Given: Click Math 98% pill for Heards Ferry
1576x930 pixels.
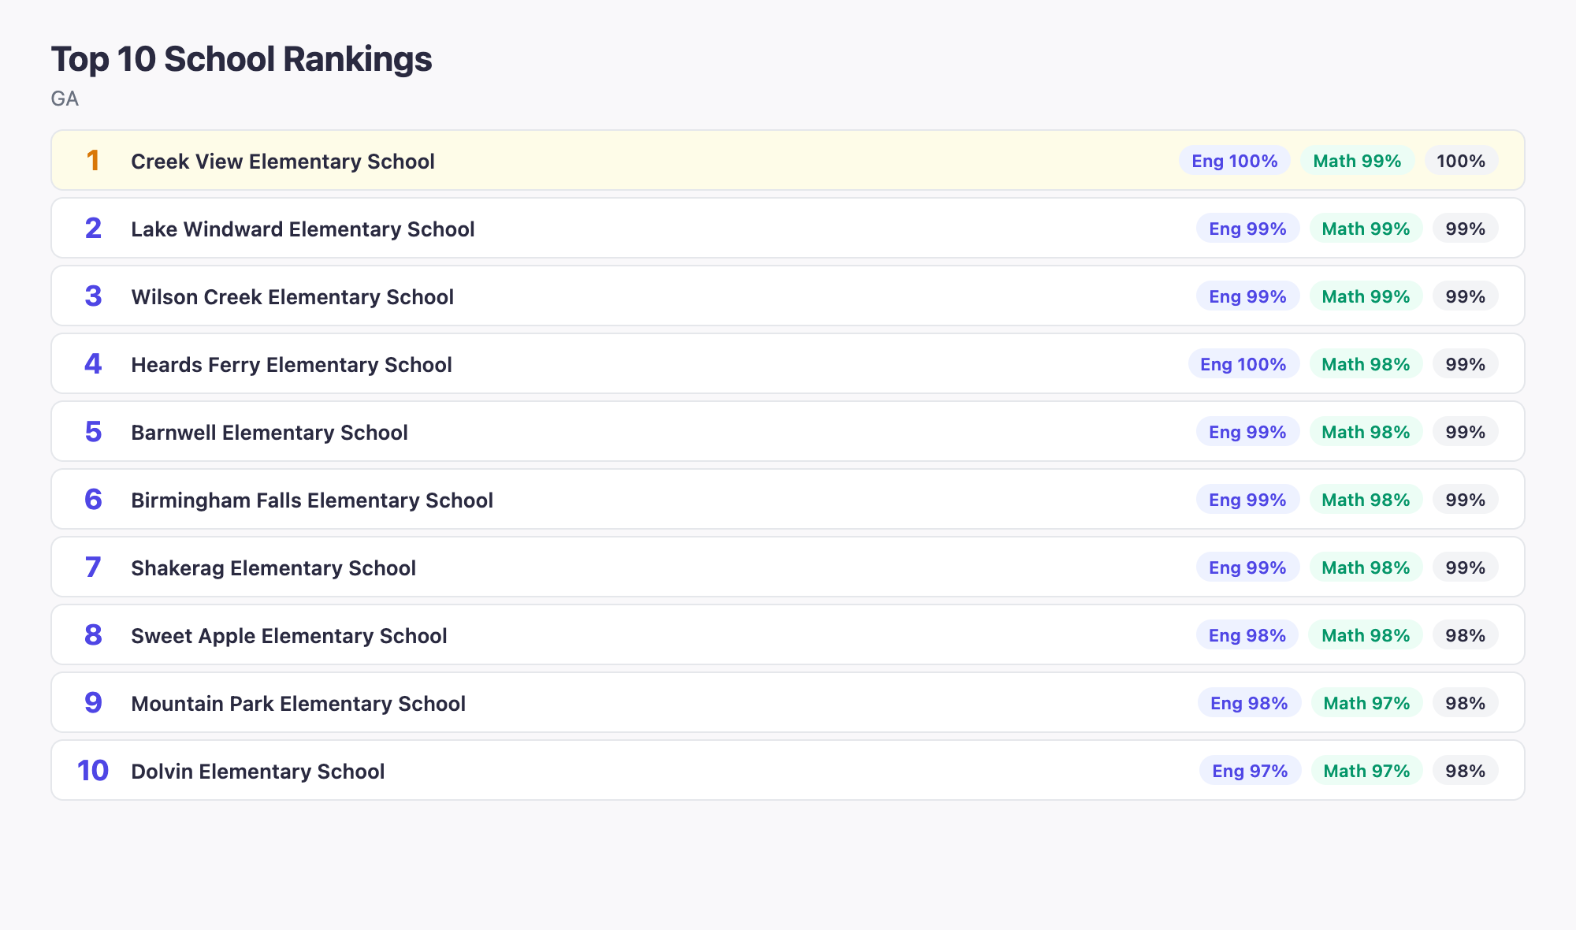Looking at the screenshot, I should pyautogui.click(x=1366, y=364).
